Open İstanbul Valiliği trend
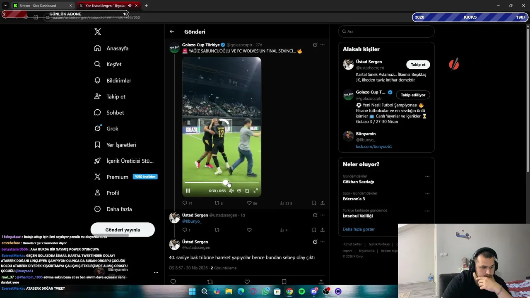 coord(358,216)
